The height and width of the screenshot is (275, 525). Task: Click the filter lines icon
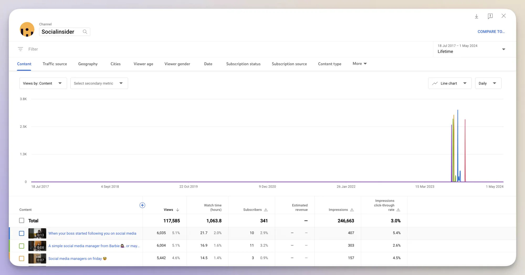click(x=20, y=49)
